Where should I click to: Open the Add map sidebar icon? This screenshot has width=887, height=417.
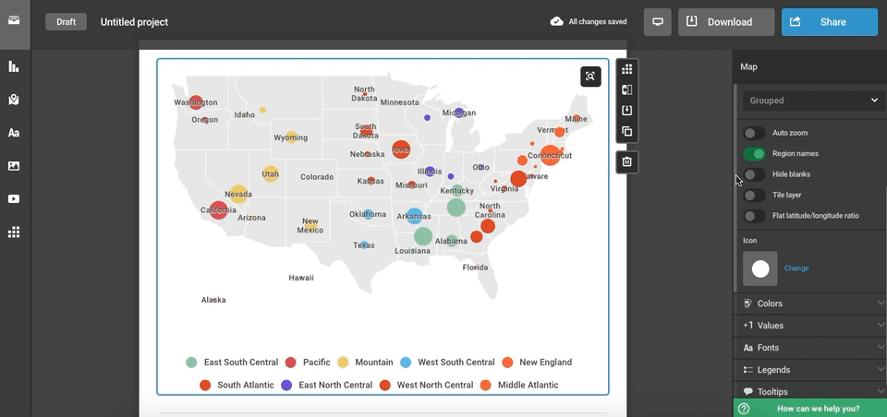click(14, 100)
